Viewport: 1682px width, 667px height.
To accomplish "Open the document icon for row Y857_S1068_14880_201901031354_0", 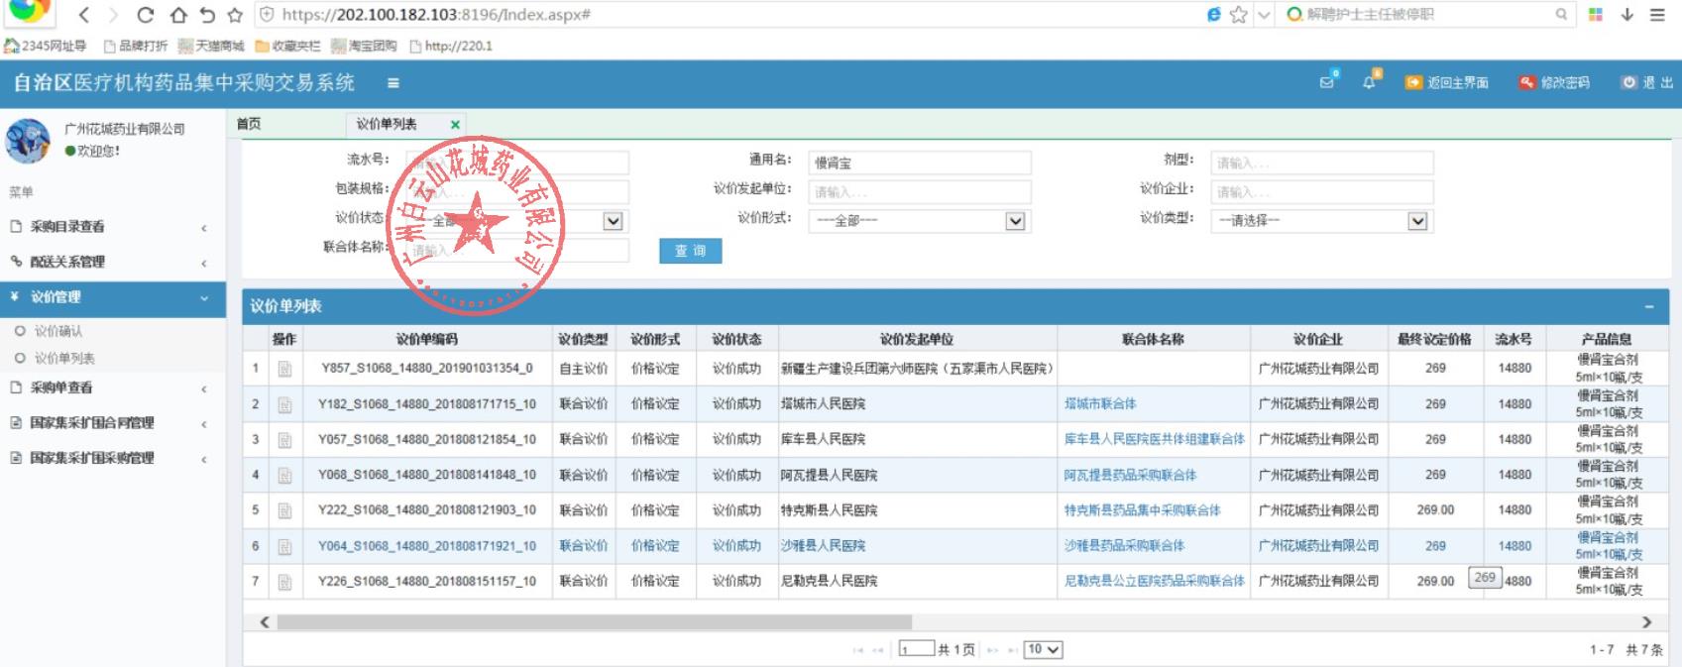I will (x=284, y=369).
